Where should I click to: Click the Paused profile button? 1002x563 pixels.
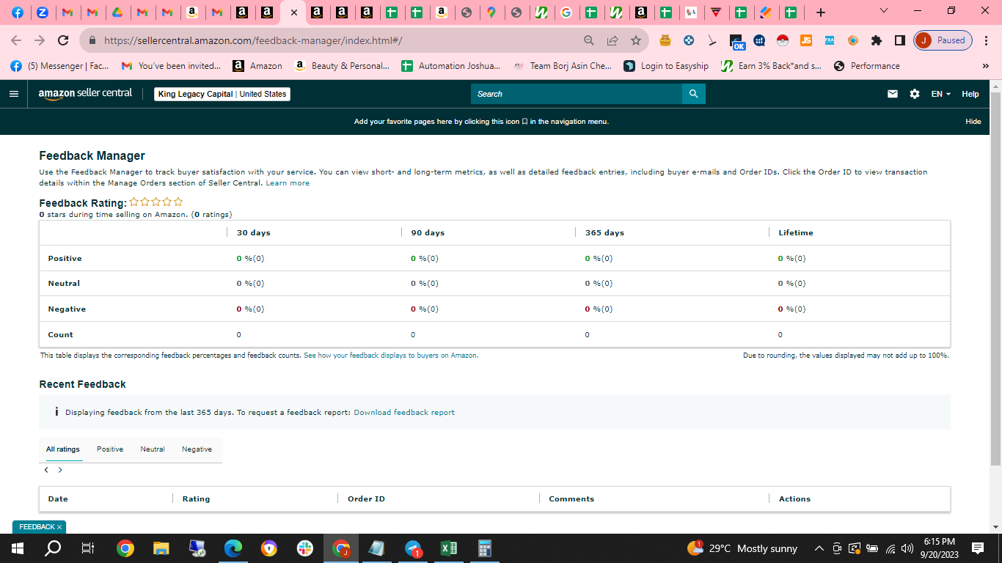click(x=943, y=40)
